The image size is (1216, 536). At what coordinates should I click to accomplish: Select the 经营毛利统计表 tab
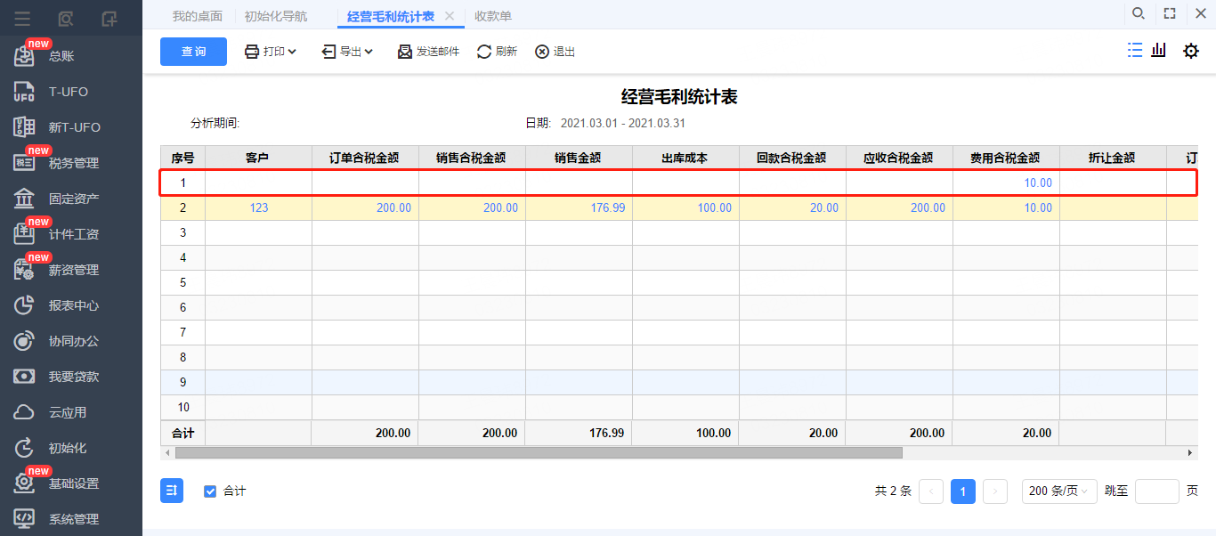click(391, 16)
